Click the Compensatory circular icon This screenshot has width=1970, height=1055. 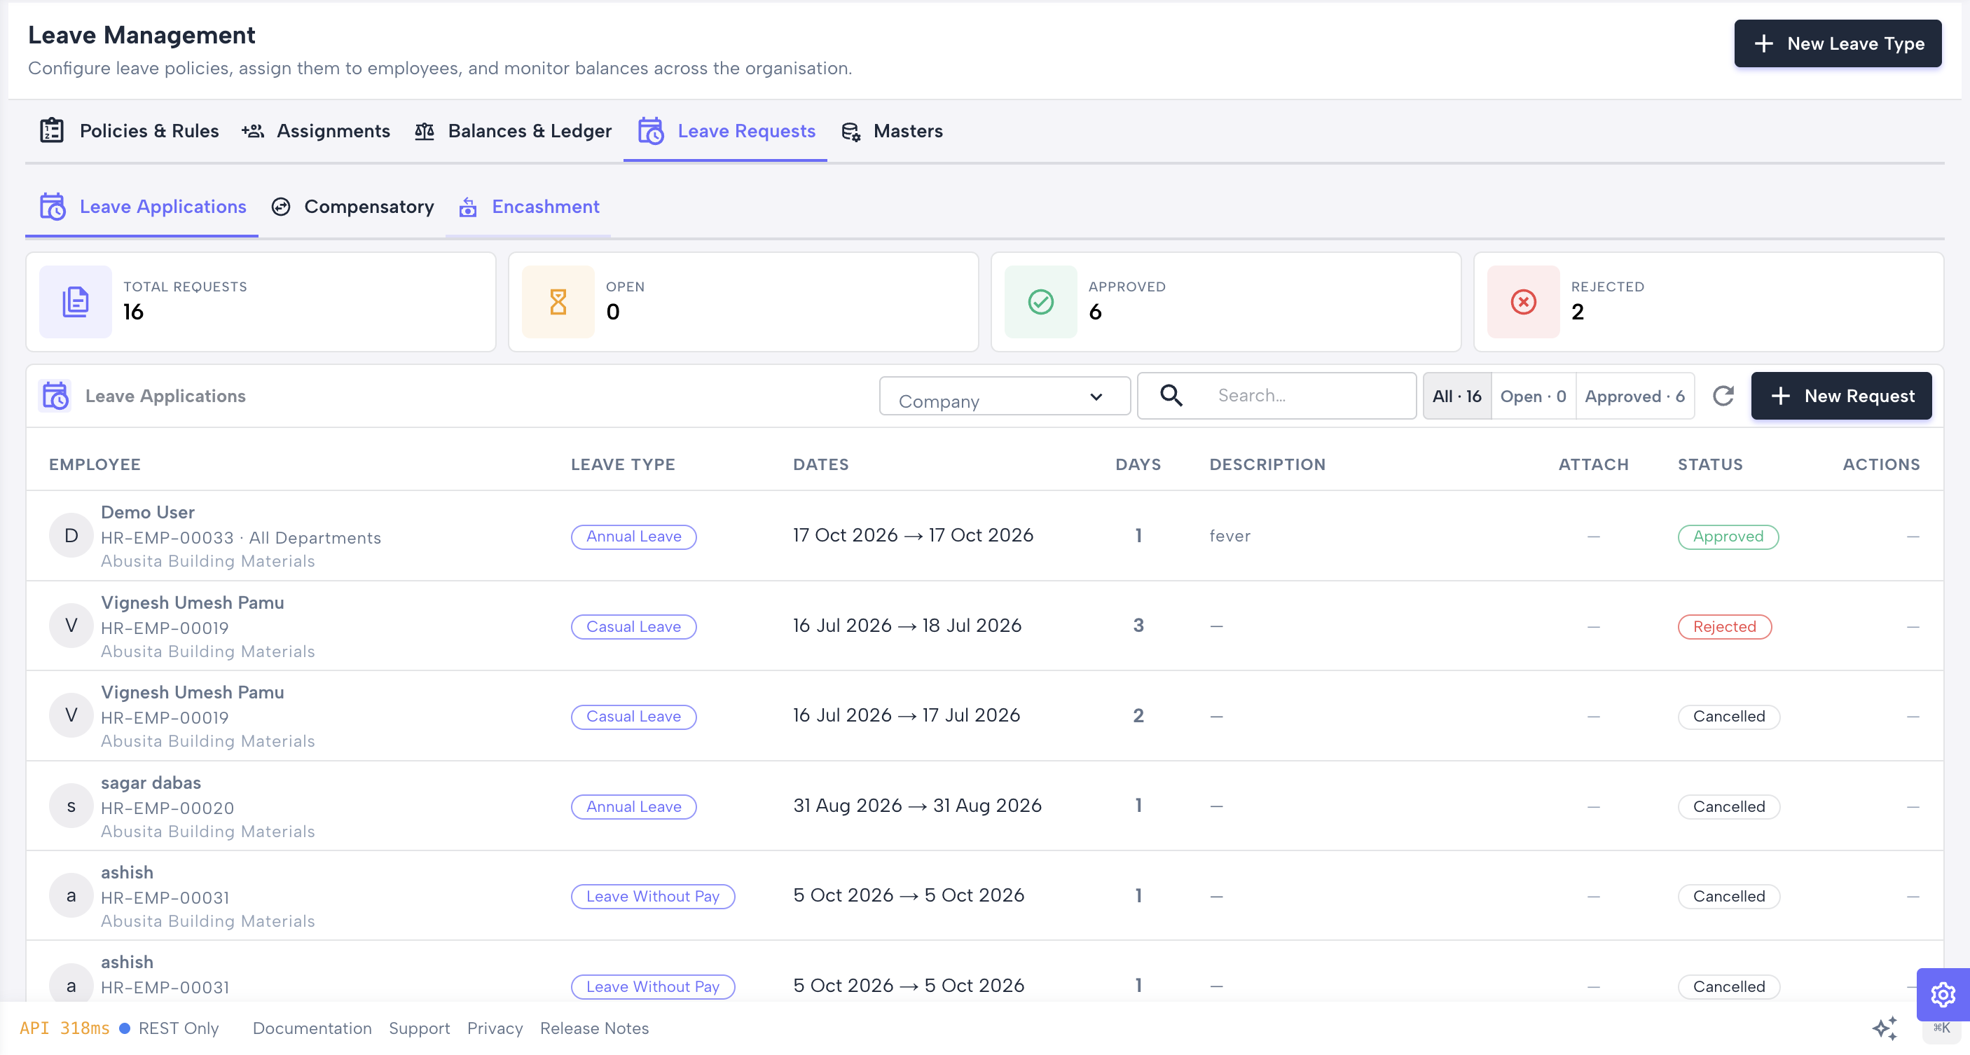281,207
